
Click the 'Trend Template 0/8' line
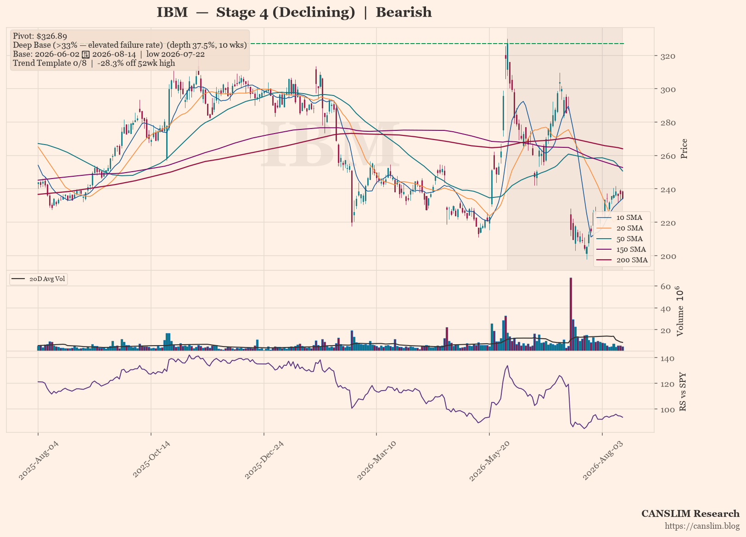[94, 63]
